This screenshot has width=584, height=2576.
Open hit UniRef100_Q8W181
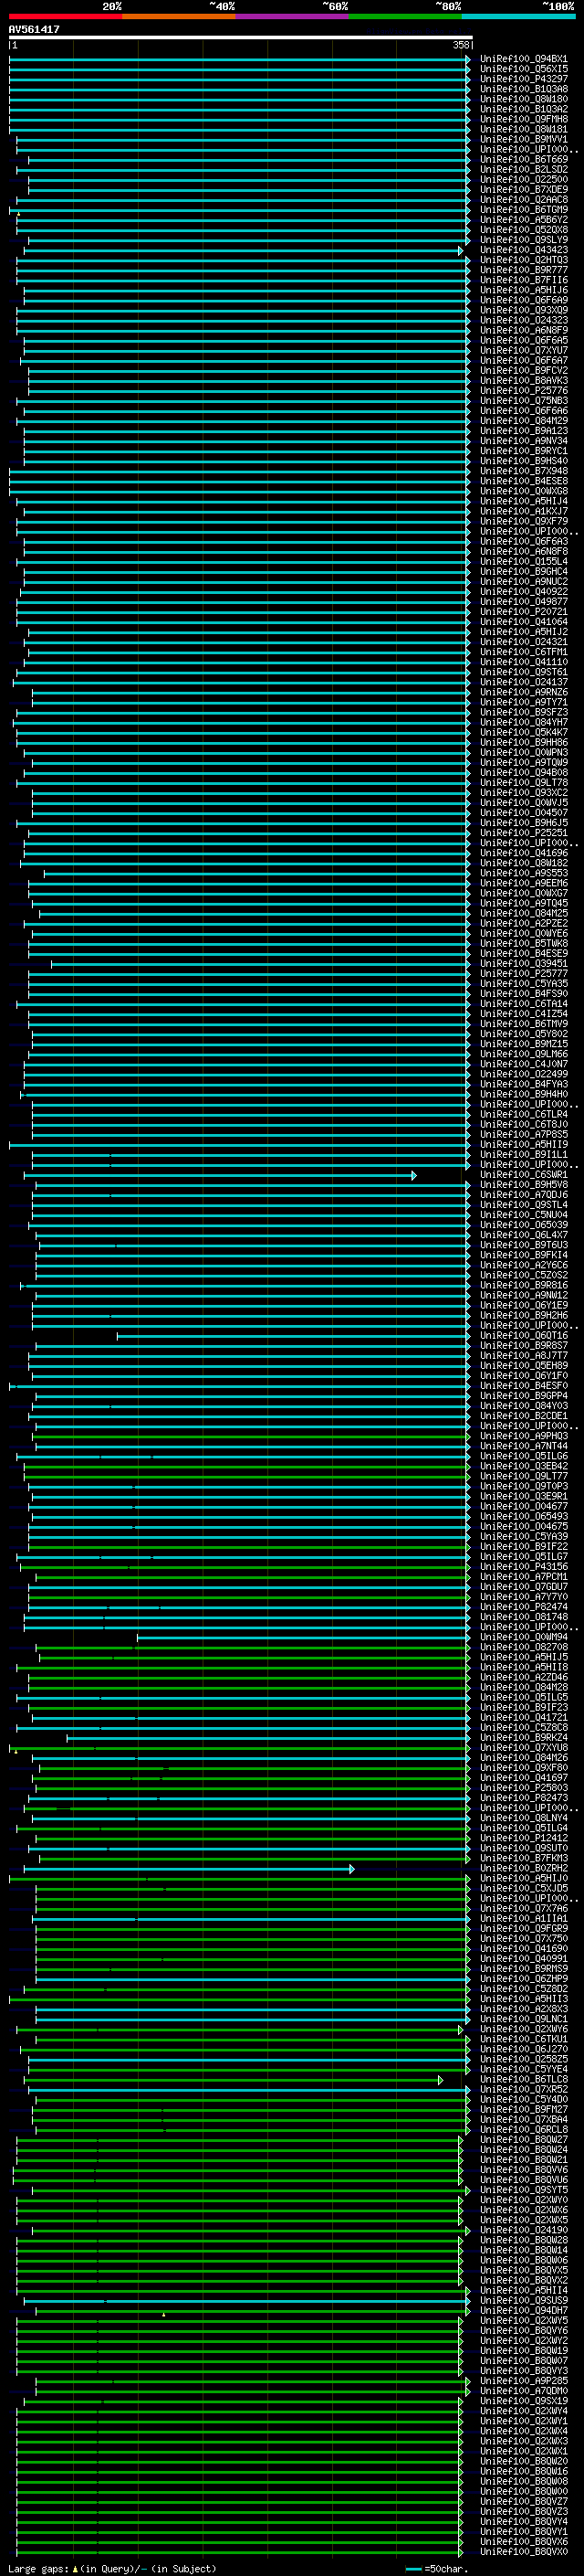point(523,129)
